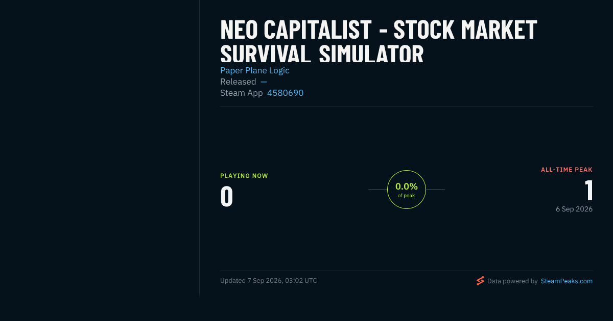This screenshot has width=613, height=321.
Task: Click the All-Time Peak label
Action: [x=567, y=170]
